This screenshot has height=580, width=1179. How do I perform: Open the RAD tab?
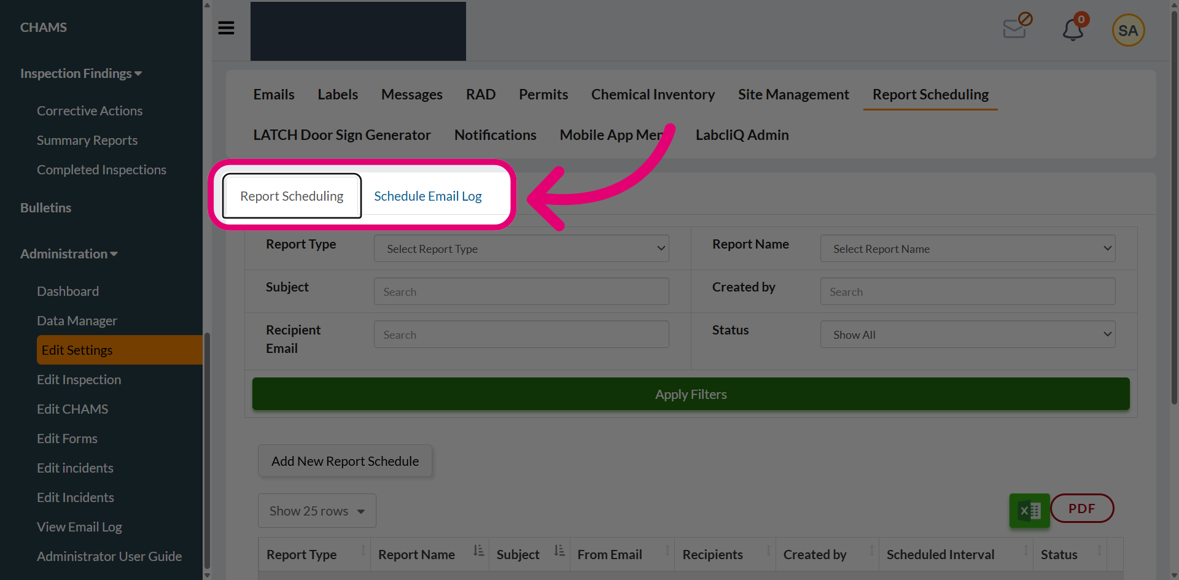pyautogui.click(x=480, y=95)
